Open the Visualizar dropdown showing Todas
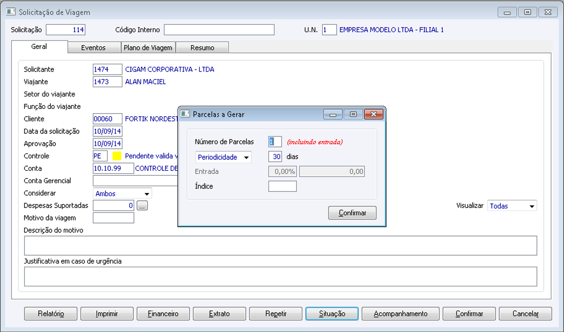This screenshot has width=564, height=332. (x=512, y=206)
